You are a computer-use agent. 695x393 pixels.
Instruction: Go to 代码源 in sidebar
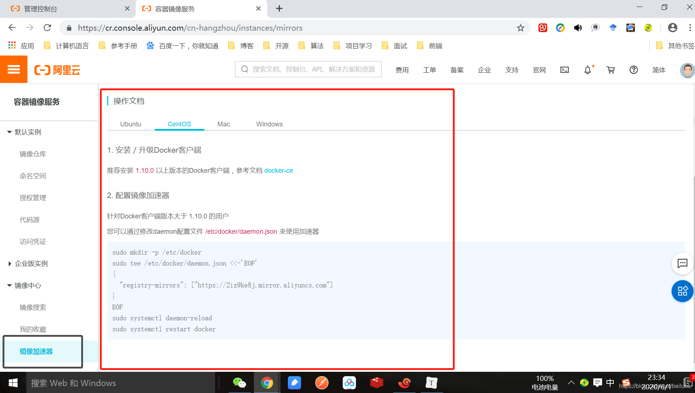(30, 220)
